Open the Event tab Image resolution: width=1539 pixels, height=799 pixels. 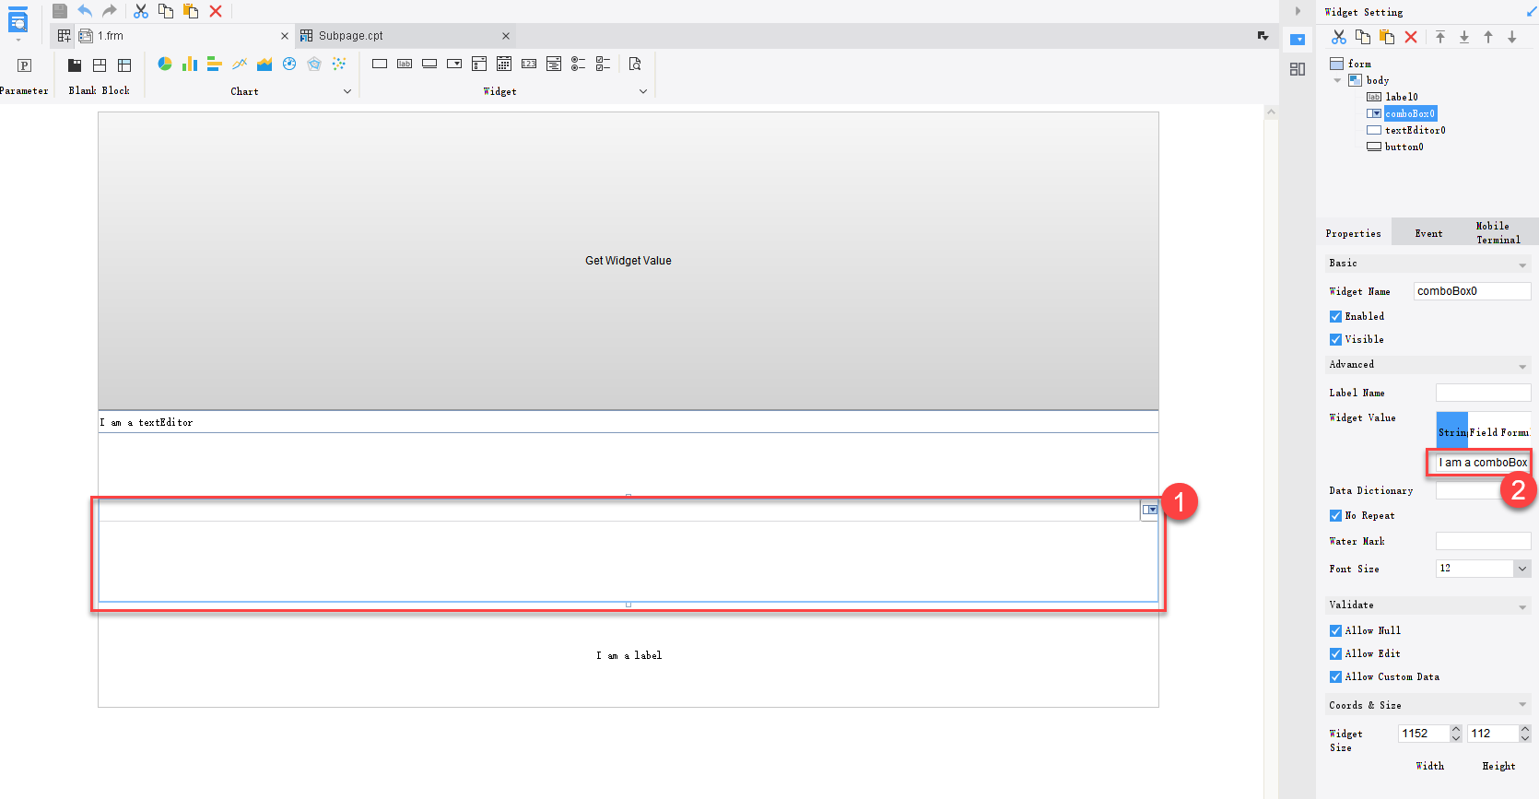coord(1428,233)
